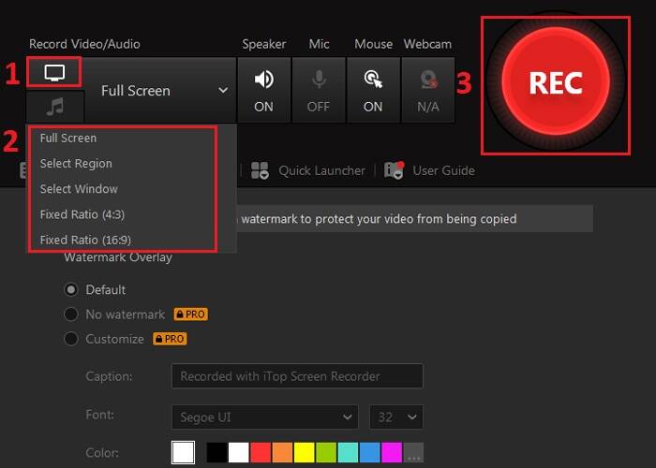Pick the yellow color swatch

point(305,452)
